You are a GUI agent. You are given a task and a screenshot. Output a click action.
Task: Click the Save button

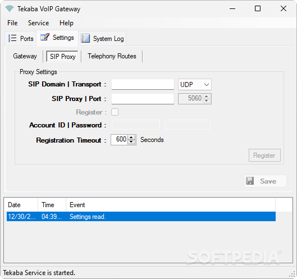click(265, 181)
